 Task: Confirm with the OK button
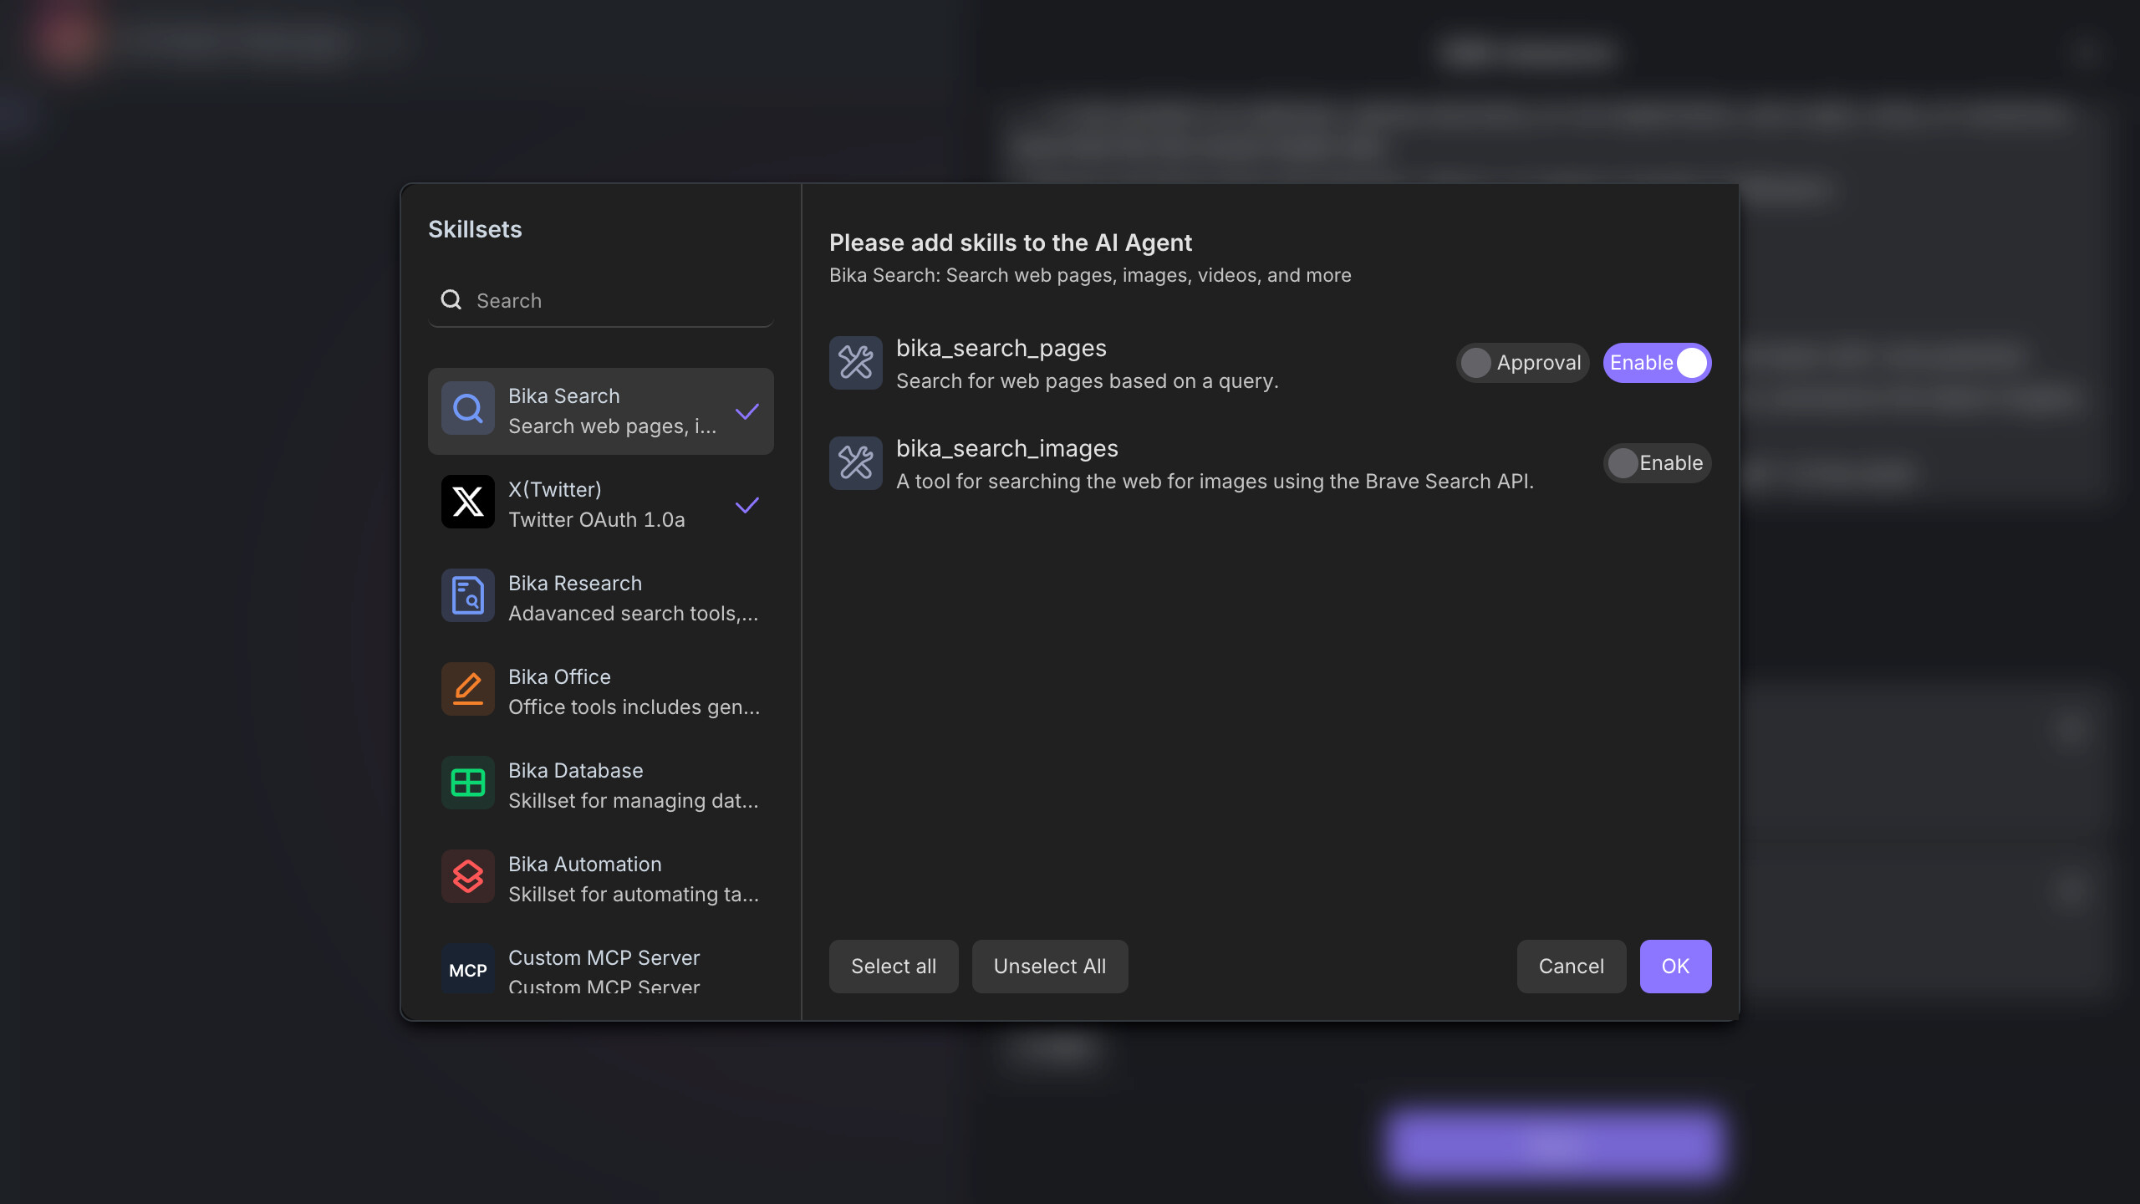pyautogui.click(x=1675, y=967)
